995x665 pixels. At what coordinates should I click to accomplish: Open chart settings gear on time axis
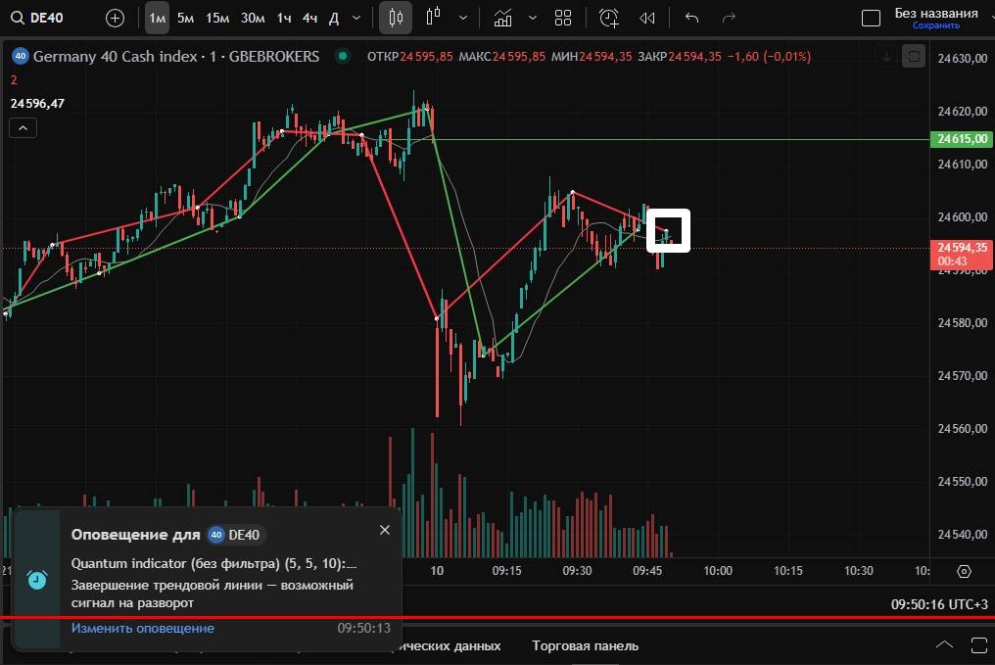pyautogui.click(x=964, y=571)
